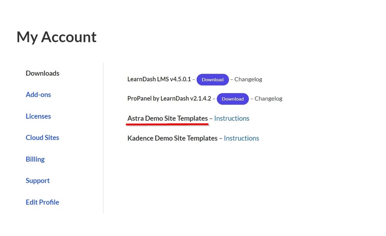Click the Kadence Demo Site Templates label

[x=172, y=138]
